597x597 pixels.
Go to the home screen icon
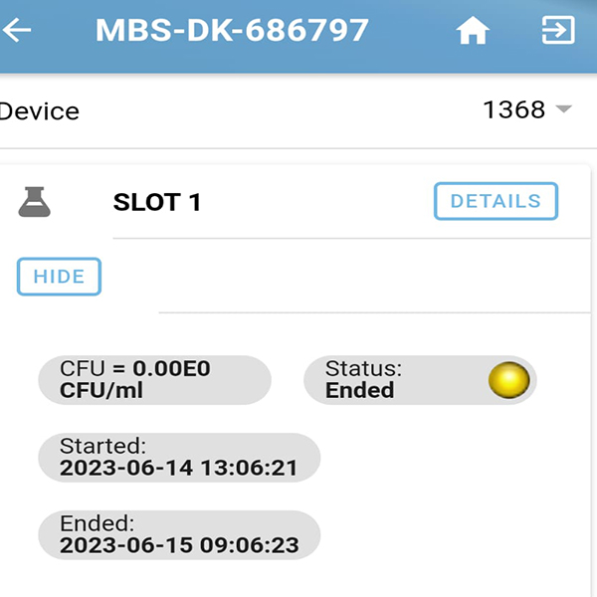coord(473,32)
